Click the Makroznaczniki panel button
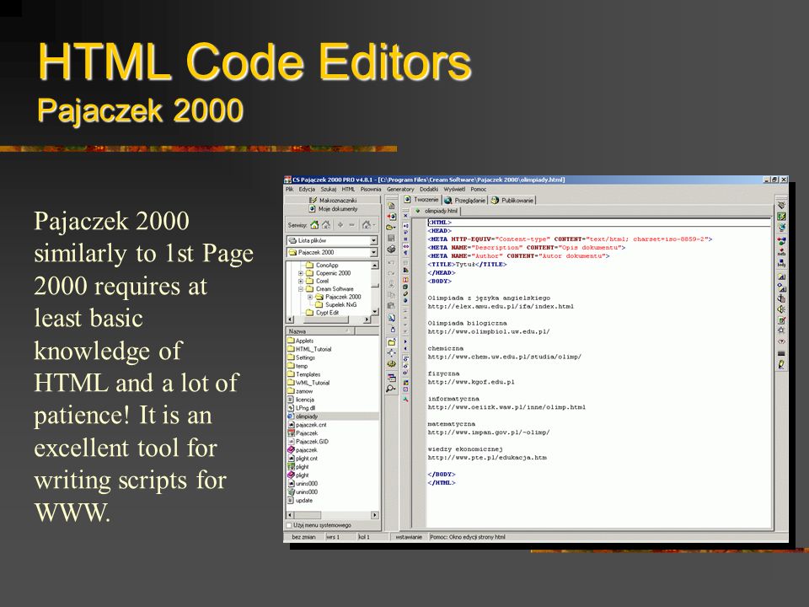Image resolution: width=809 pixels, height=607 pixels. [x=333, y=201]
